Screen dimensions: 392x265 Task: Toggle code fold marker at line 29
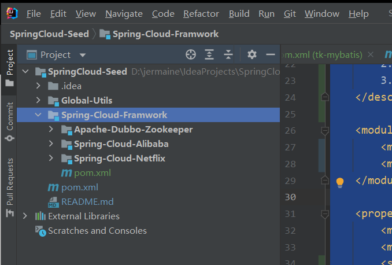325,180
